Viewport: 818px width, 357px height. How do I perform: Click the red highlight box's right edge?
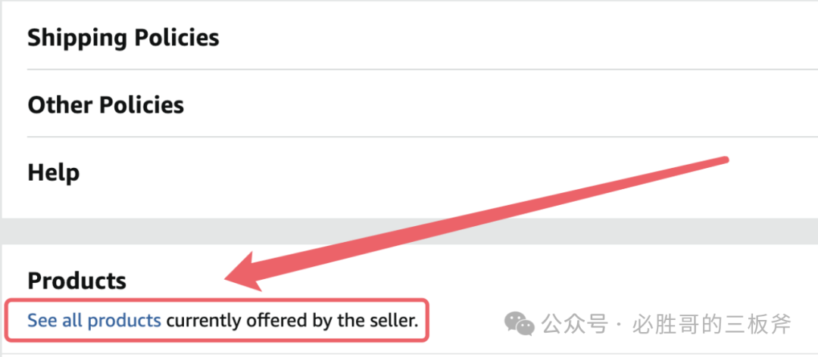tap(429, 321)
